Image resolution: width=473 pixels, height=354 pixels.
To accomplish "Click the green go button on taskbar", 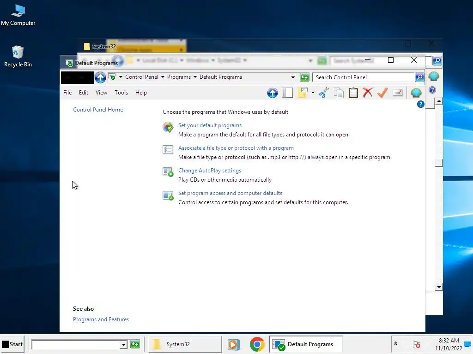I will (135, 344).
